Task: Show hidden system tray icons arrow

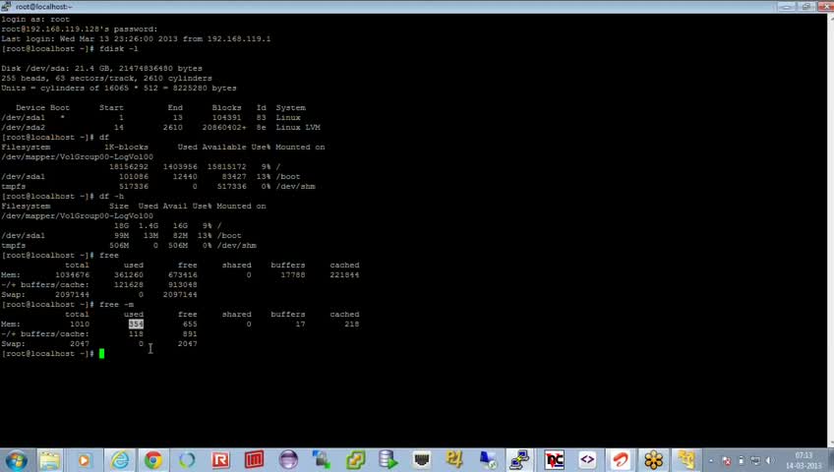Action: click(x=712, y=461)
